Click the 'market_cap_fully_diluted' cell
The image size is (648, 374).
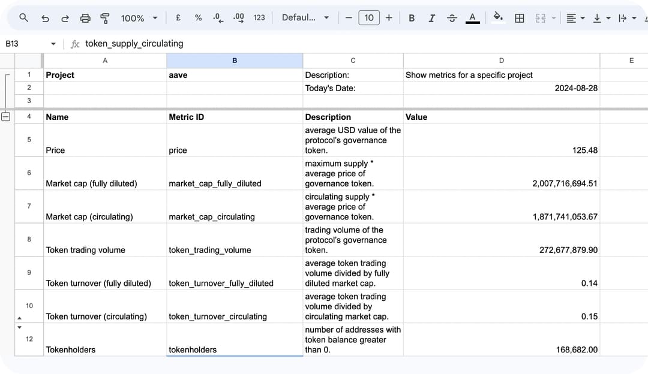[x=235, y=173]
